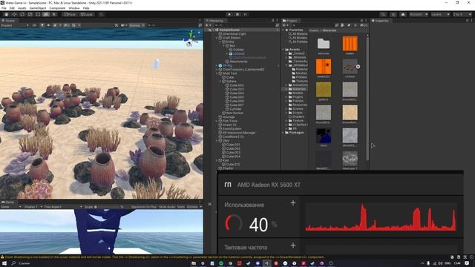Select Directional Light in the Hierarchy
The width and height of the screenshot is (475, 267).
tap(234, 34)
